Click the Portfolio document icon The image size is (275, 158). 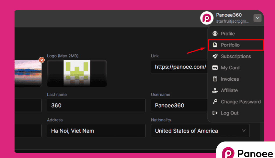(215, 45)
